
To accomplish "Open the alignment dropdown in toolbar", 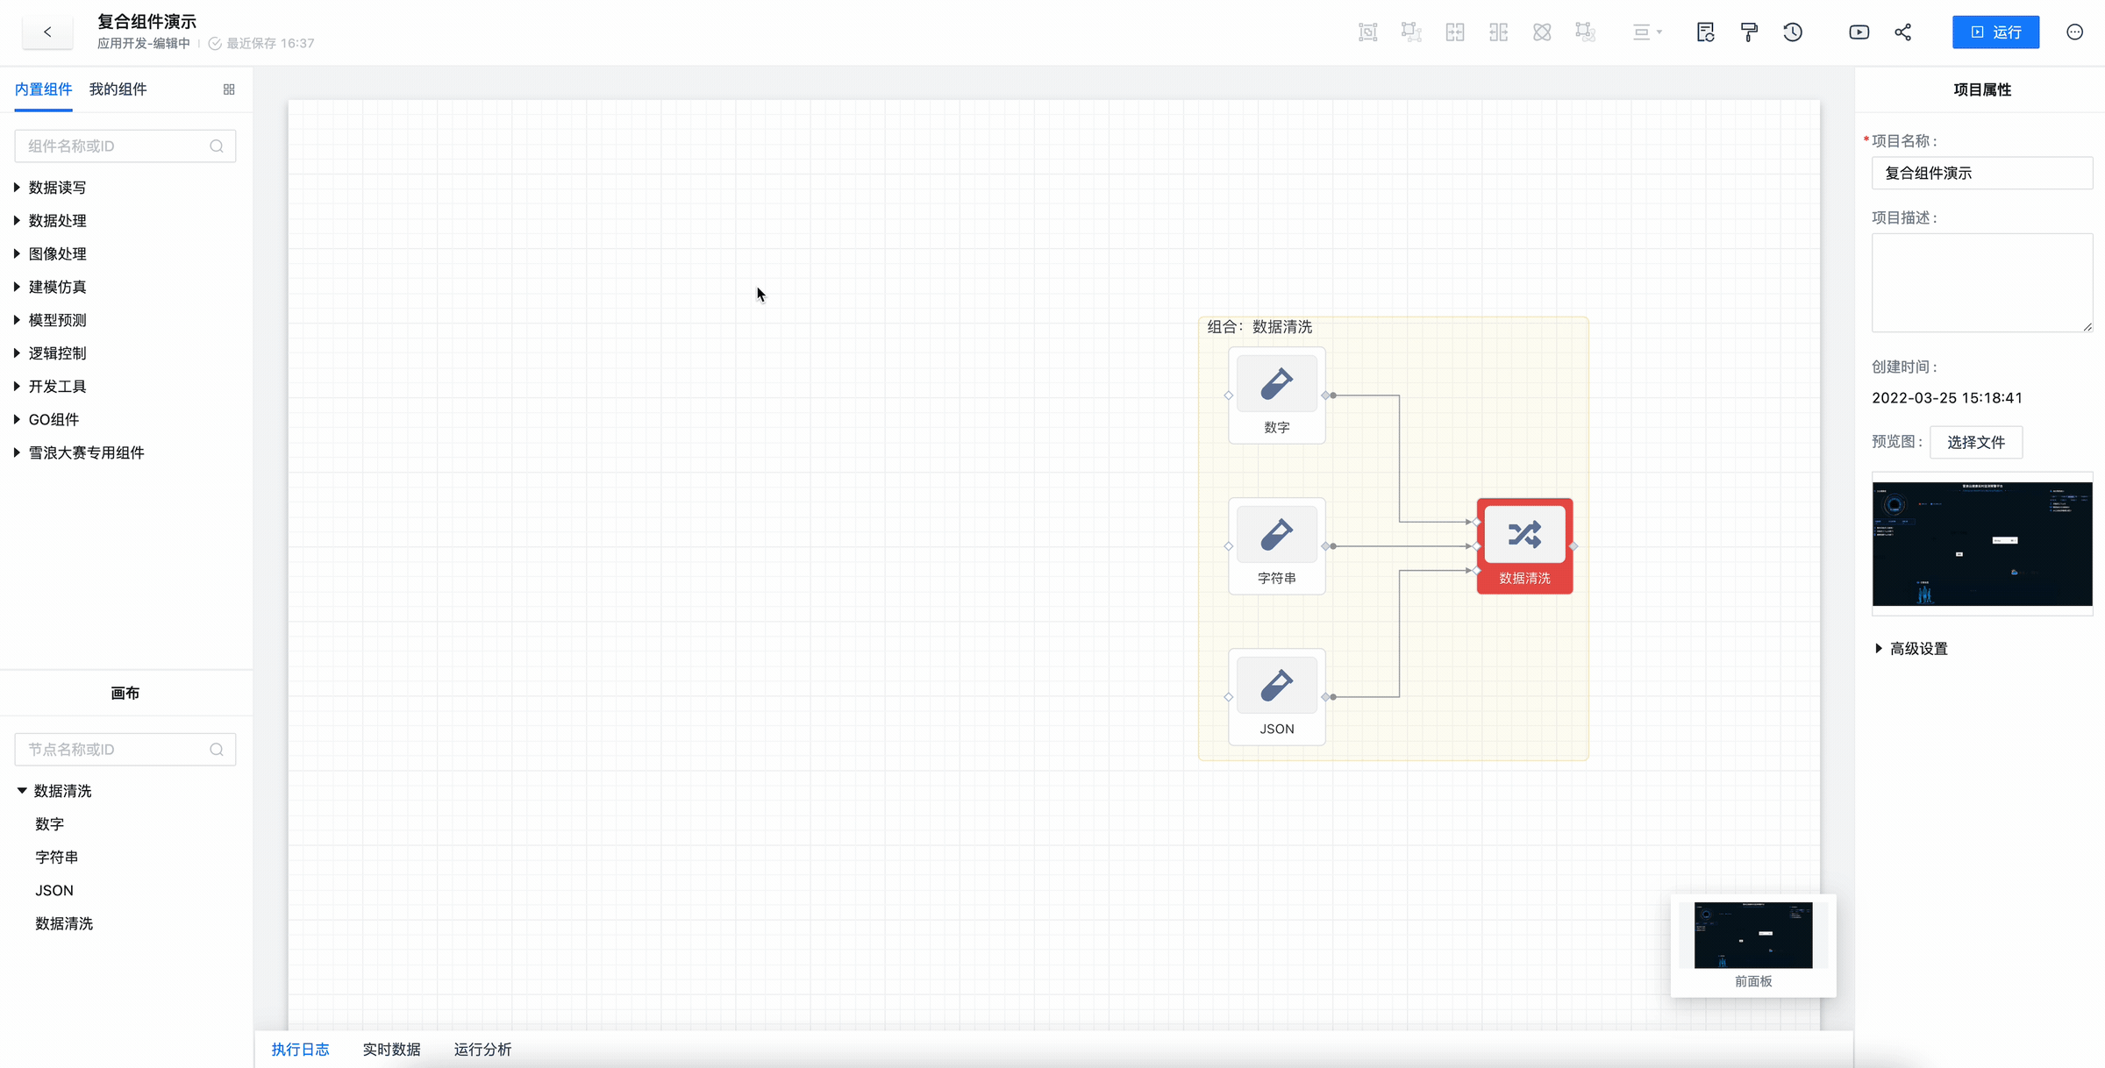I will (1647, 32).
